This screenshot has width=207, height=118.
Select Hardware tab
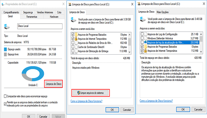tap(54, 17)
